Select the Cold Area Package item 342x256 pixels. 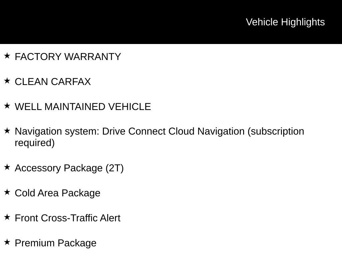(57, 193)
